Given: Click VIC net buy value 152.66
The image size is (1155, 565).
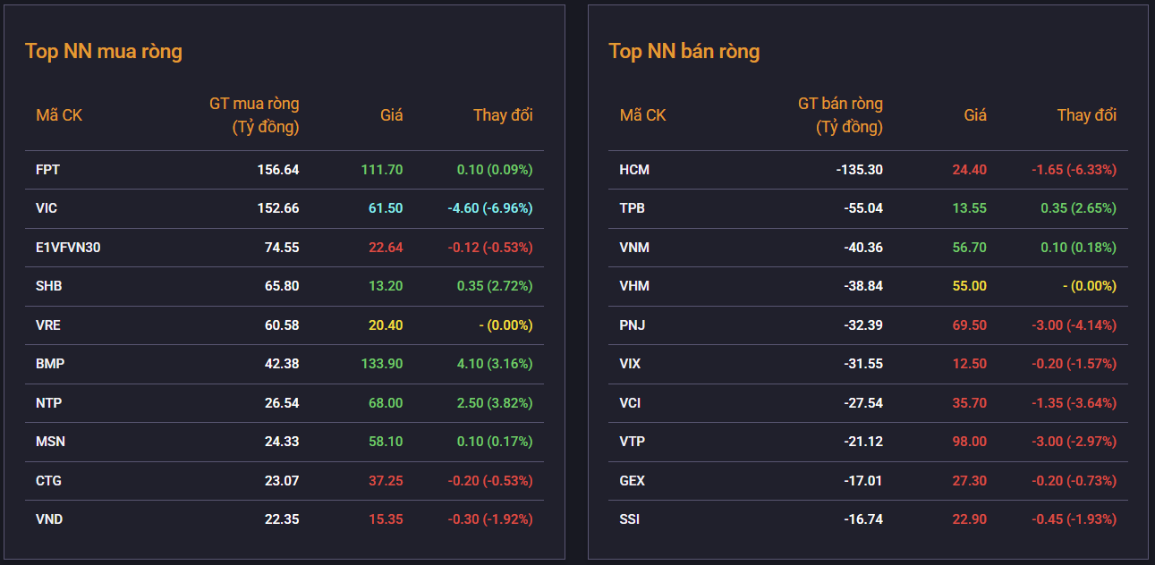Looking at the screenshot, I should point(277,208).
